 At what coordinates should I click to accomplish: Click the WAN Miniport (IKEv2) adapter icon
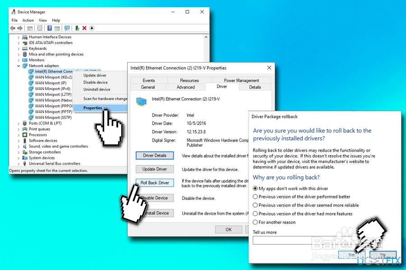[31, 77]
